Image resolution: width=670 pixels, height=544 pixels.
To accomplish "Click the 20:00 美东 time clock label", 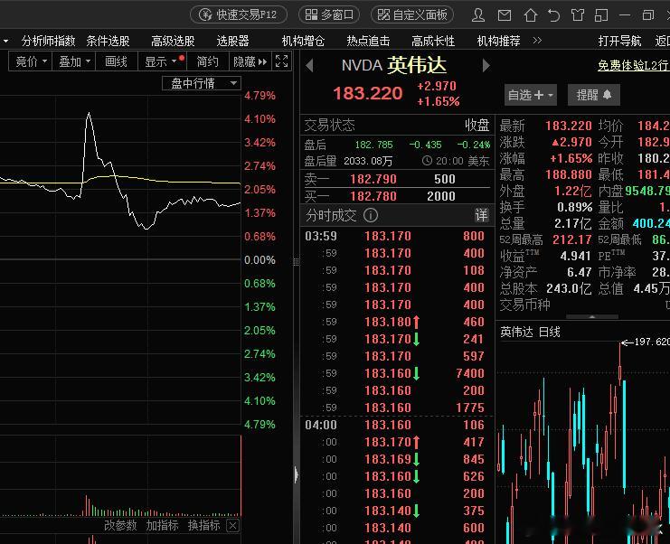I will 456,161.
